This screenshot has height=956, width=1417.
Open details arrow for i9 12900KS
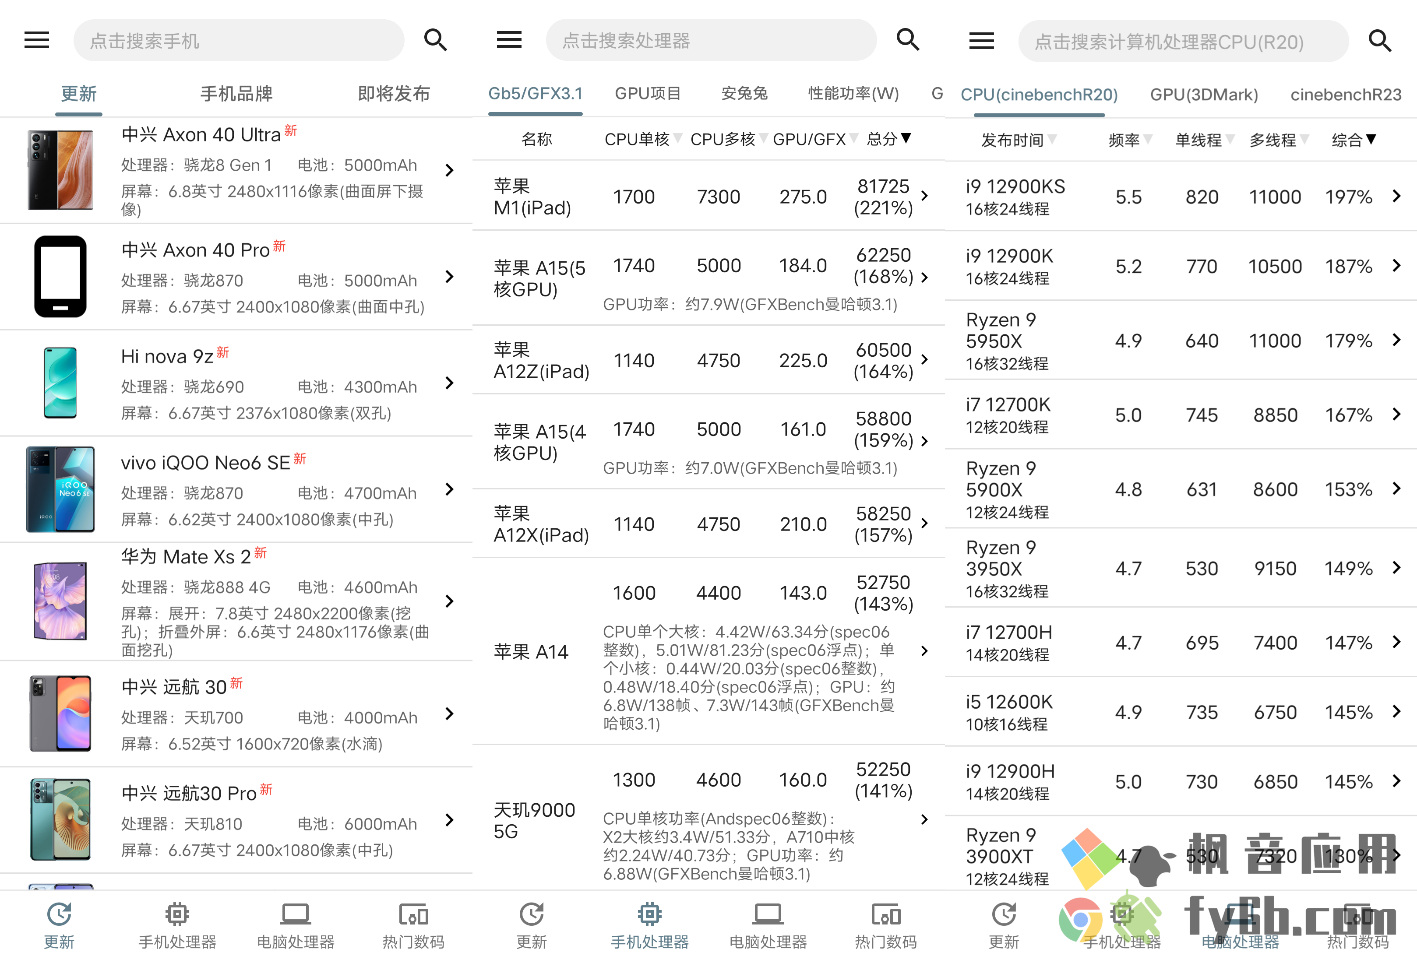tap(1396, 196)
